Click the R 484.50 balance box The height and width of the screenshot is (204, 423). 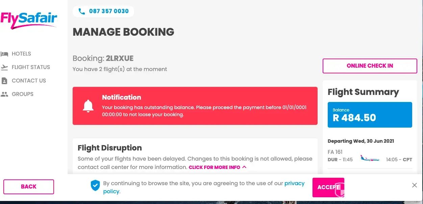370,115
